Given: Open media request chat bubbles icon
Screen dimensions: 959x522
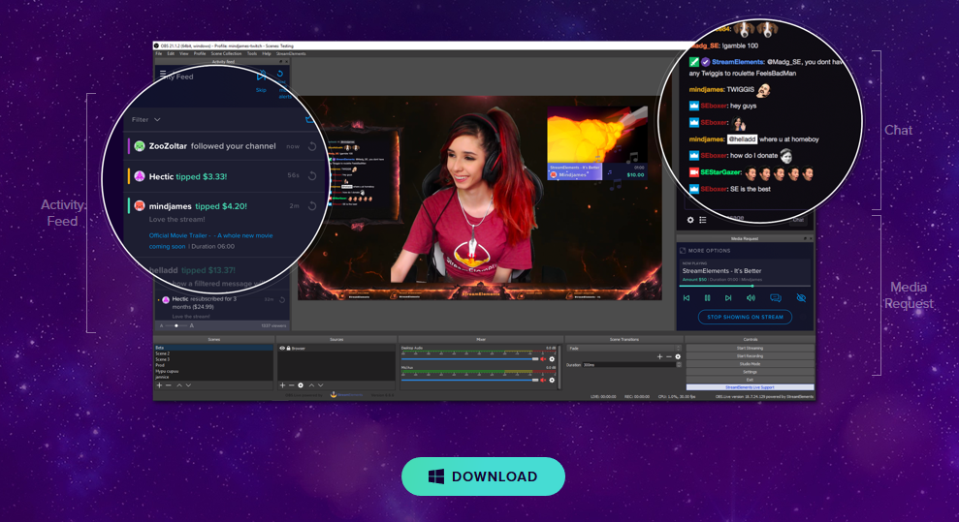Looking at the screenshot, I should (776, 298).
